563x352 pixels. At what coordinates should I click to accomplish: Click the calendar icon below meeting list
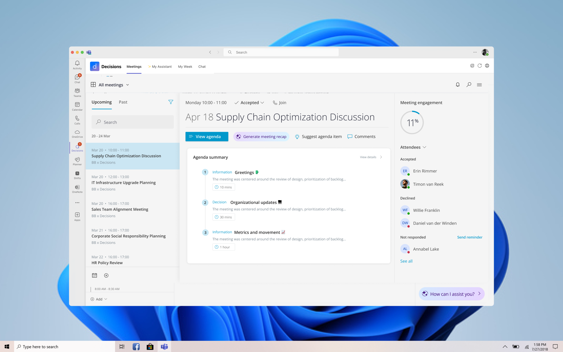click(x=95, y=275)
